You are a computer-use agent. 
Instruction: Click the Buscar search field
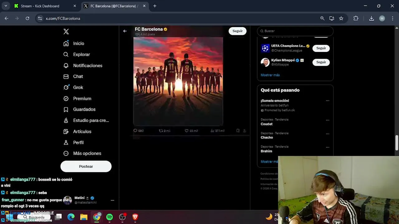click(x=295, y=31)
